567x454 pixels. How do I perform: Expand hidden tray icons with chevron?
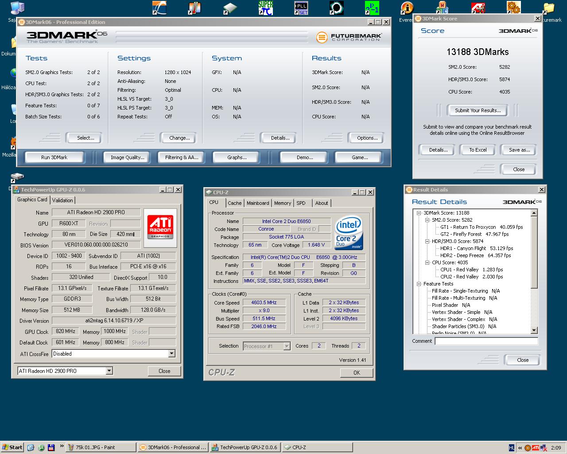(520, 448)
